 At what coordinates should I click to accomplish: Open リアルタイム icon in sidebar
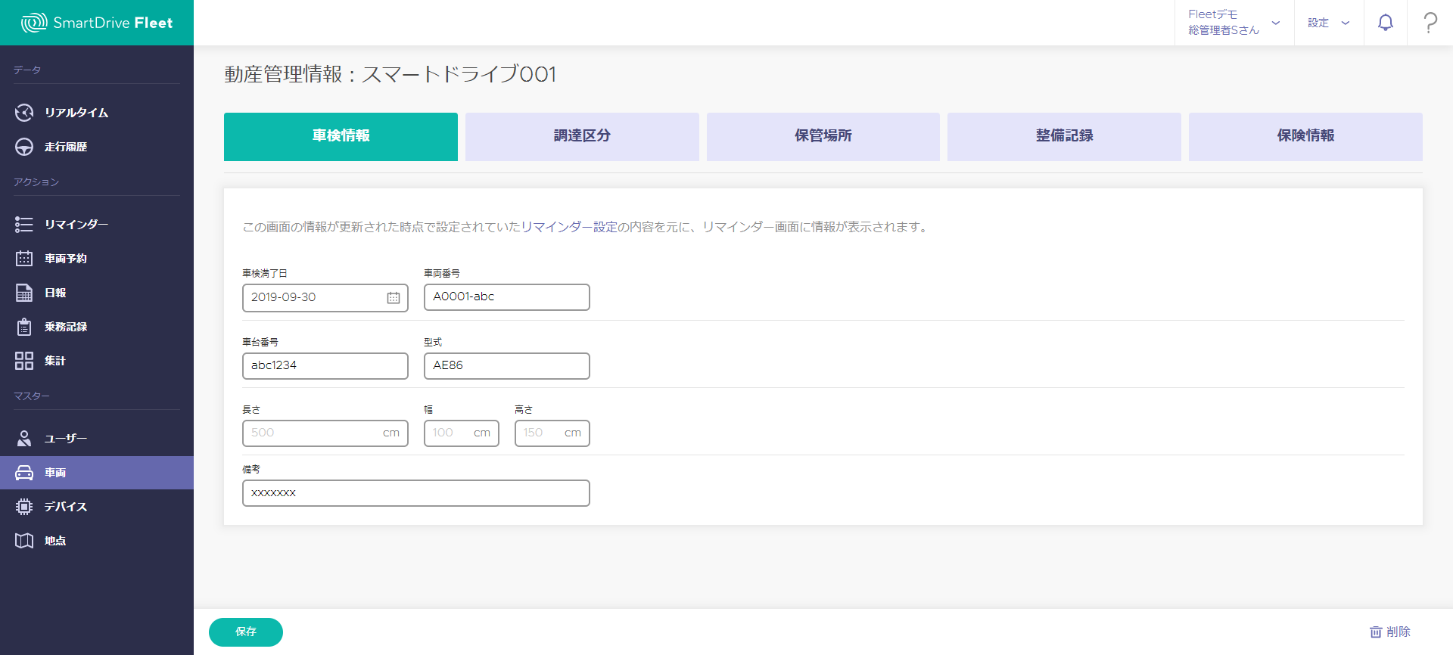(24, 113)
